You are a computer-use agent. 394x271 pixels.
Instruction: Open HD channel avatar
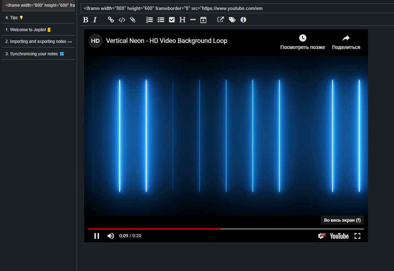[95, 41]
